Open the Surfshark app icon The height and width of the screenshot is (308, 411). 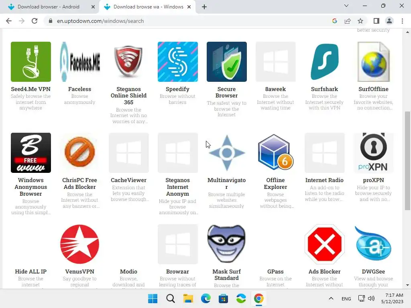tap(324, 61)
